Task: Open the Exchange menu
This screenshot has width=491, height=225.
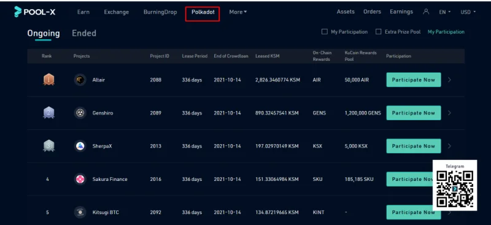Action: point(117,12)
